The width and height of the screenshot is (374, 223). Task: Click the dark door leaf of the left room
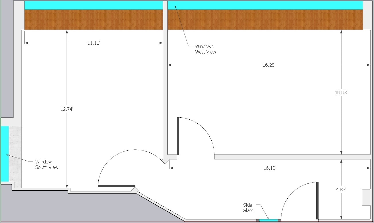pos(116,186)
